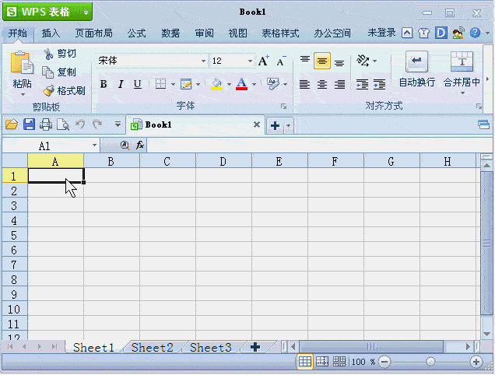
Task: Click the Paste clipboard icon
Action: click(x=22, y=62)
